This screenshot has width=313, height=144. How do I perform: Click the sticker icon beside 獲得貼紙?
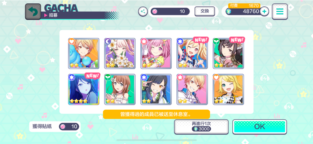point(63,127)
